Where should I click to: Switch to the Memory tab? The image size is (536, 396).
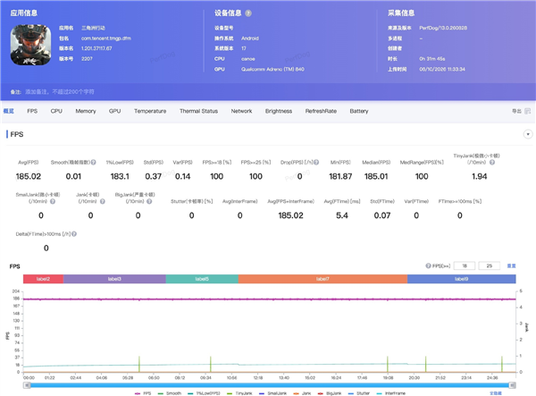(86, 111)
